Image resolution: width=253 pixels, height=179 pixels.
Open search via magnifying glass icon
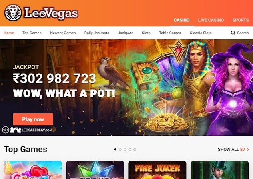coord(233,33)
